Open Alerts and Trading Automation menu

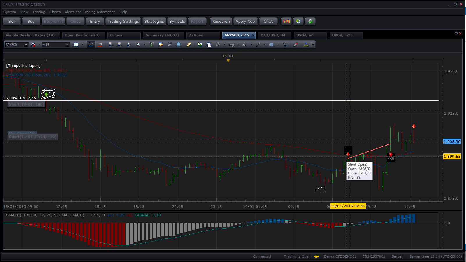tap(90, 12)
